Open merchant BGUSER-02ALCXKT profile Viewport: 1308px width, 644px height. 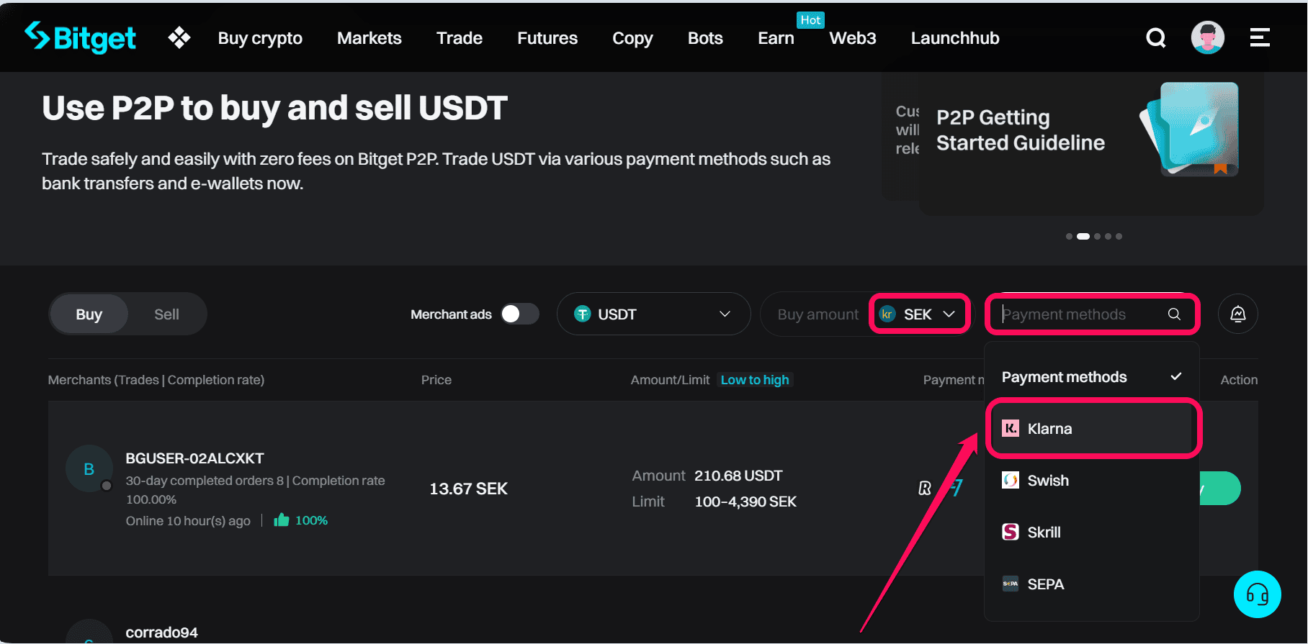(194, 458)
